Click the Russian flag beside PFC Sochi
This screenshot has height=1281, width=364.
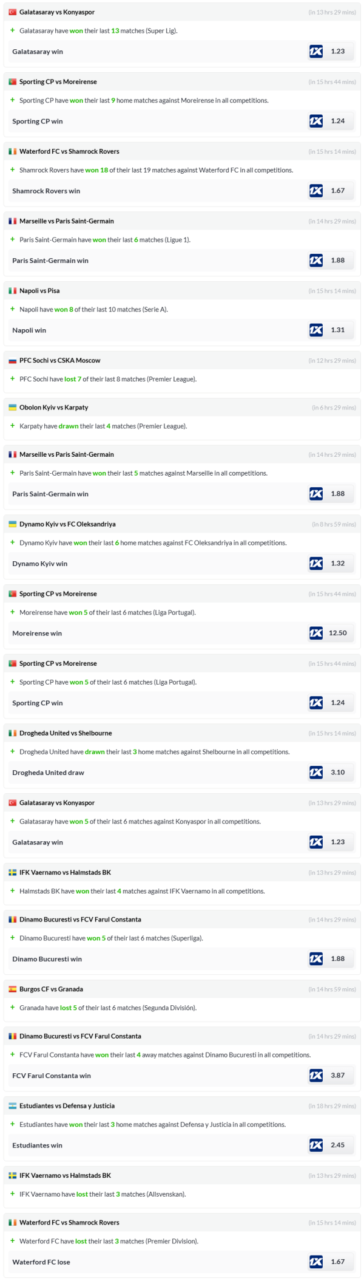pos(12,361)
